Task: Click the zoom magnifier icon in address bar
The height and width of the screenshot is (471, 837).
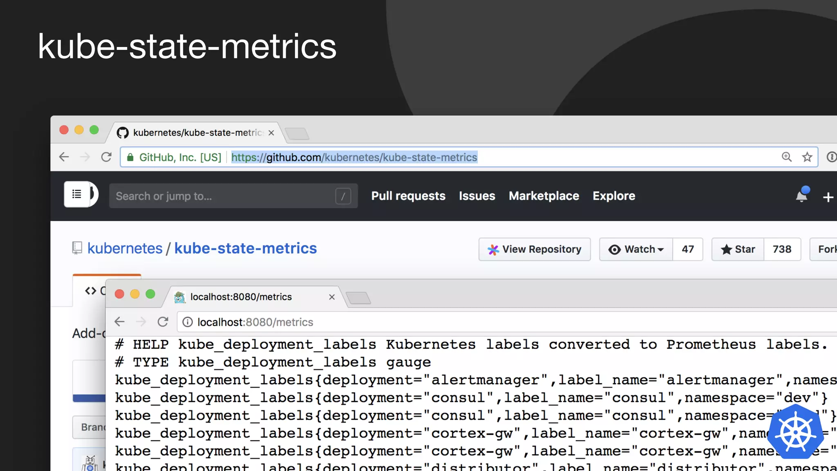Action: [787, 157]
